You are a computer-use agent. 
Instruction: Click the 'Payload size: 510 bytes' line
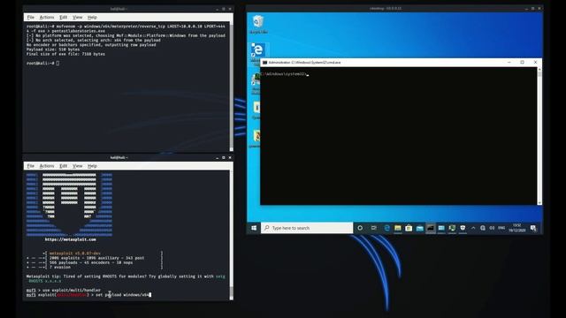click(53, 49)
